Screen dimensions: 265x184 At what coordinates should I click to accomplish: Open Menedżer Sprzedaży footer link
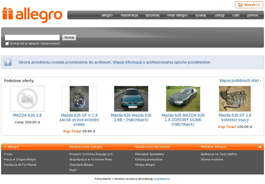149,154
